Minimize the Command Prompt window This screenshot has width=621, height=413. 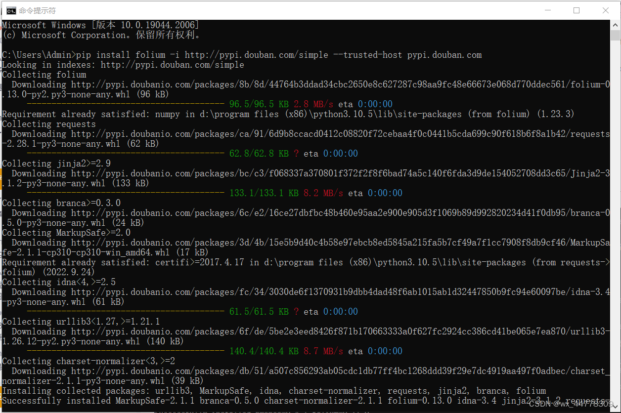click(x=547, y=10)
